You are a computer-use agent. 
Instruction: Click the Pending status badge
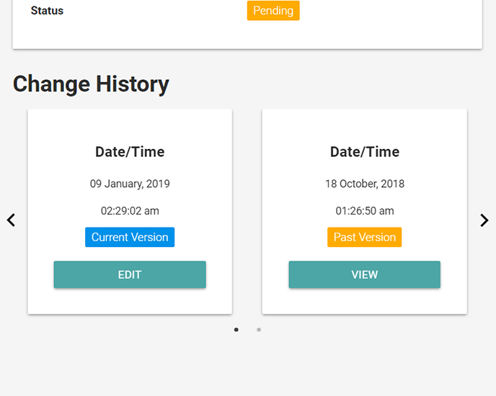273,11
